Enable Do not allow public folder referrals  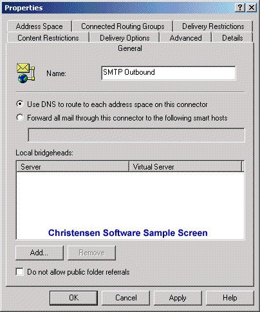point(19,271)
